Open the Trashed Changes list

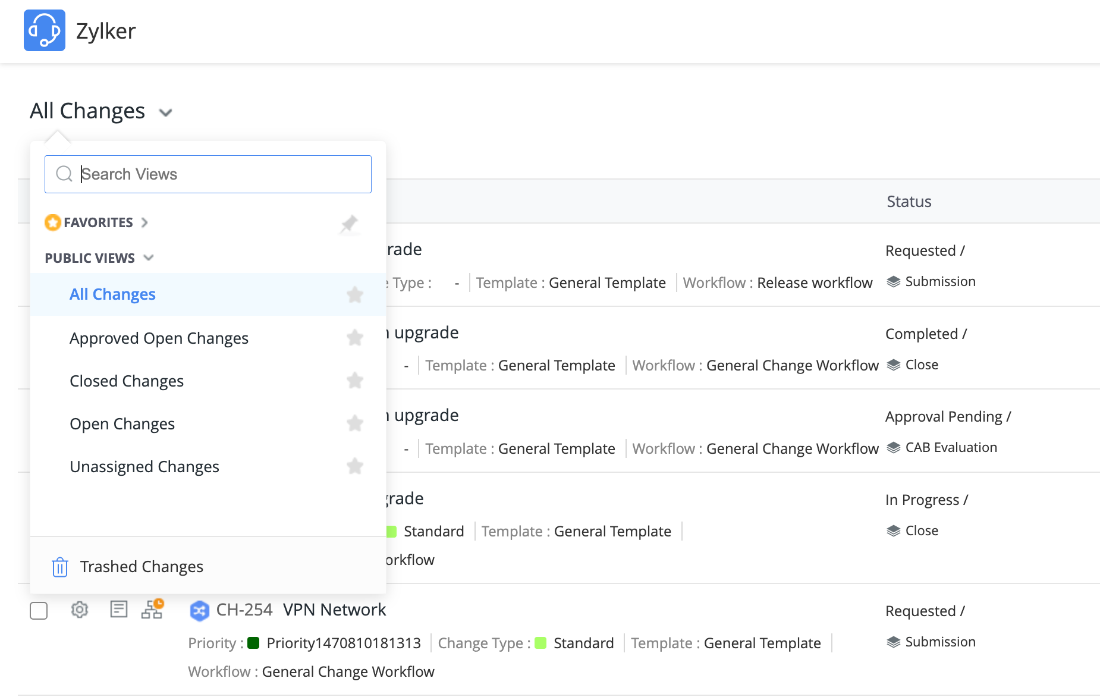pos(142,567)
